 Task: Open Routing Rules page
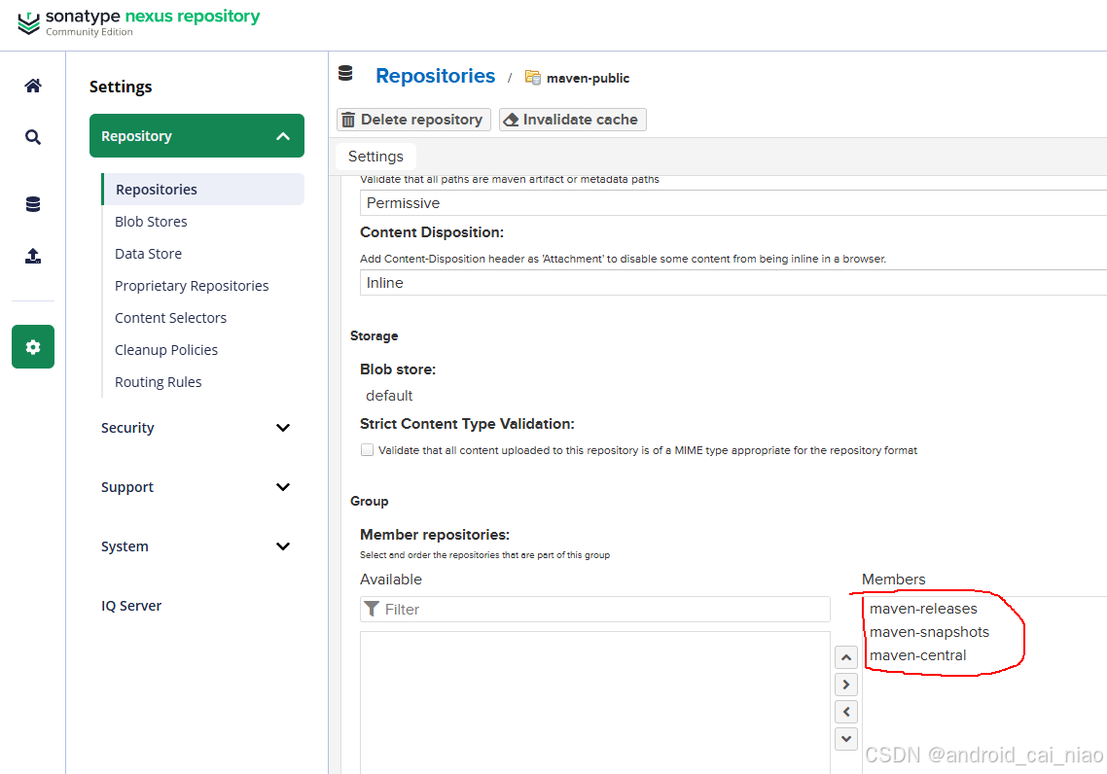[x=159, y=382]
